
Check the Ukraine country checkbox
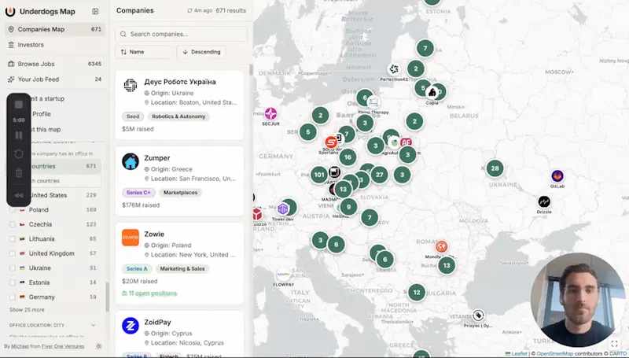pos(13,268)
